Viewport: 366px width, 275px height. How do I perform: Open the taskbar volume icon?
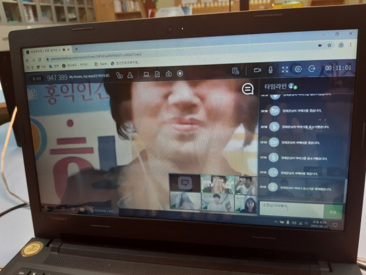tap(293, 223)
